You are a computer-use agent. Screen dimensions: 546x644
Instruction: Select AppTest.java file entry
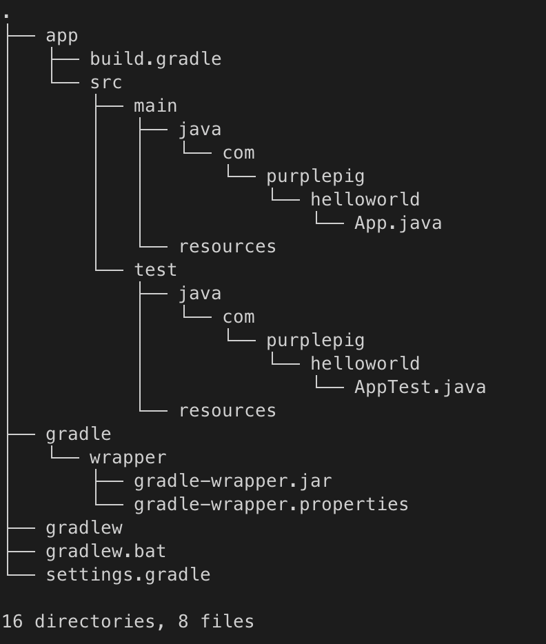[420, 388]
